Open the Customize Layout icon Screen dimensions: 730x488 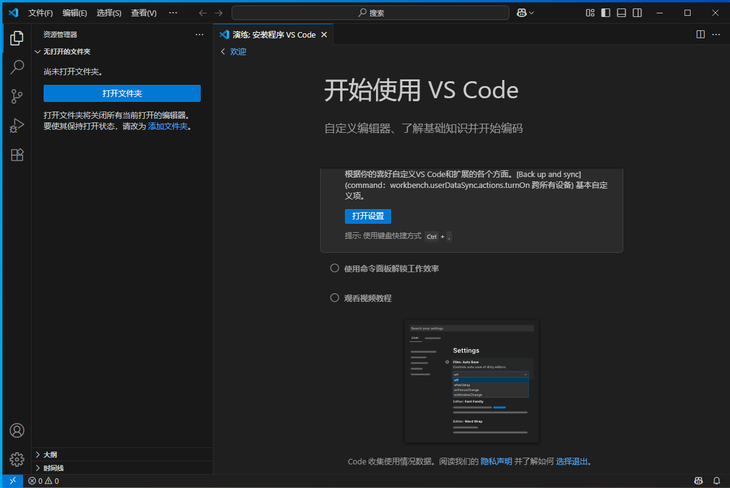591,13
